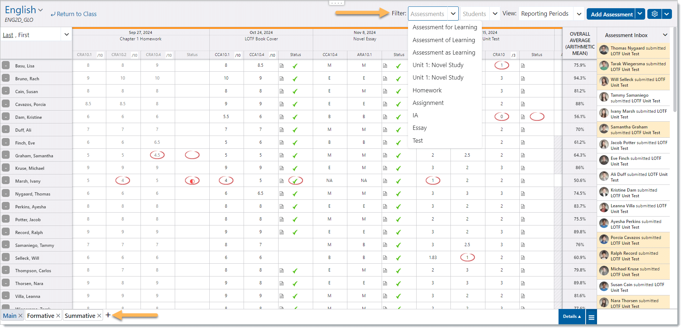Click the Assessments filter input field
Image resolution: width=683 pixels, height=330 pixels.
(428, 14)
